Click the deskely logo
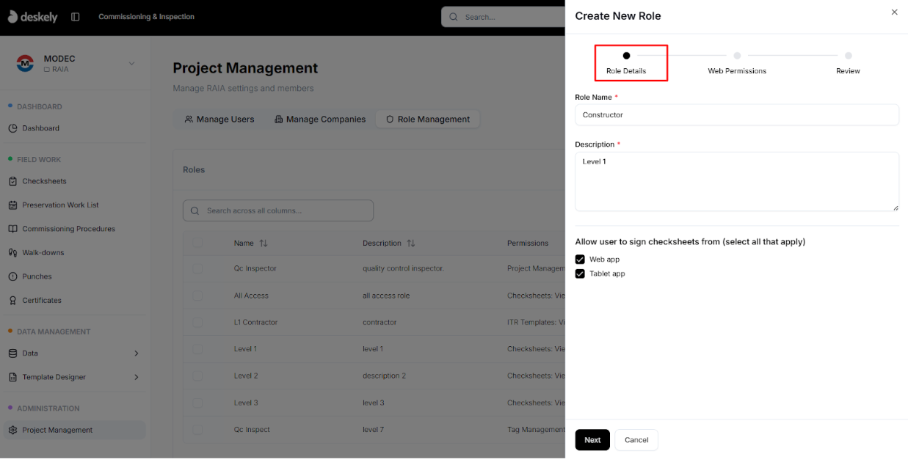This screenshot has width=908, height=462. coord(32,15)
